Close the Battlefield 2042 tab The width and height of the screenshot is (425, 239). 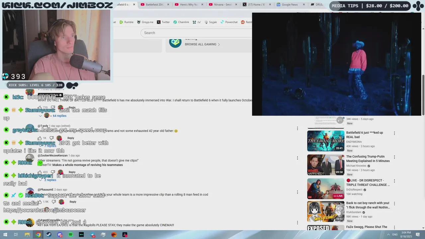(168, 5)
